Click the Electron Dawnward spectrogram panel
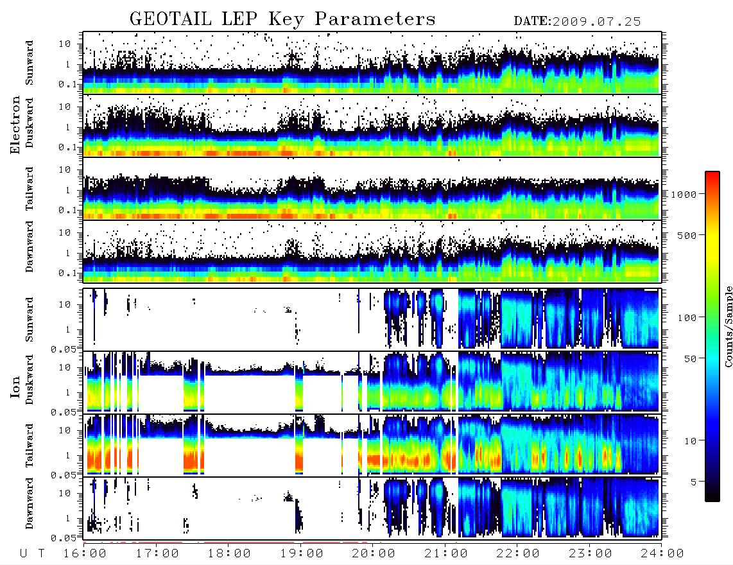Image resolution: width=733 pixels, height=565 pixels. coord(372,252)
